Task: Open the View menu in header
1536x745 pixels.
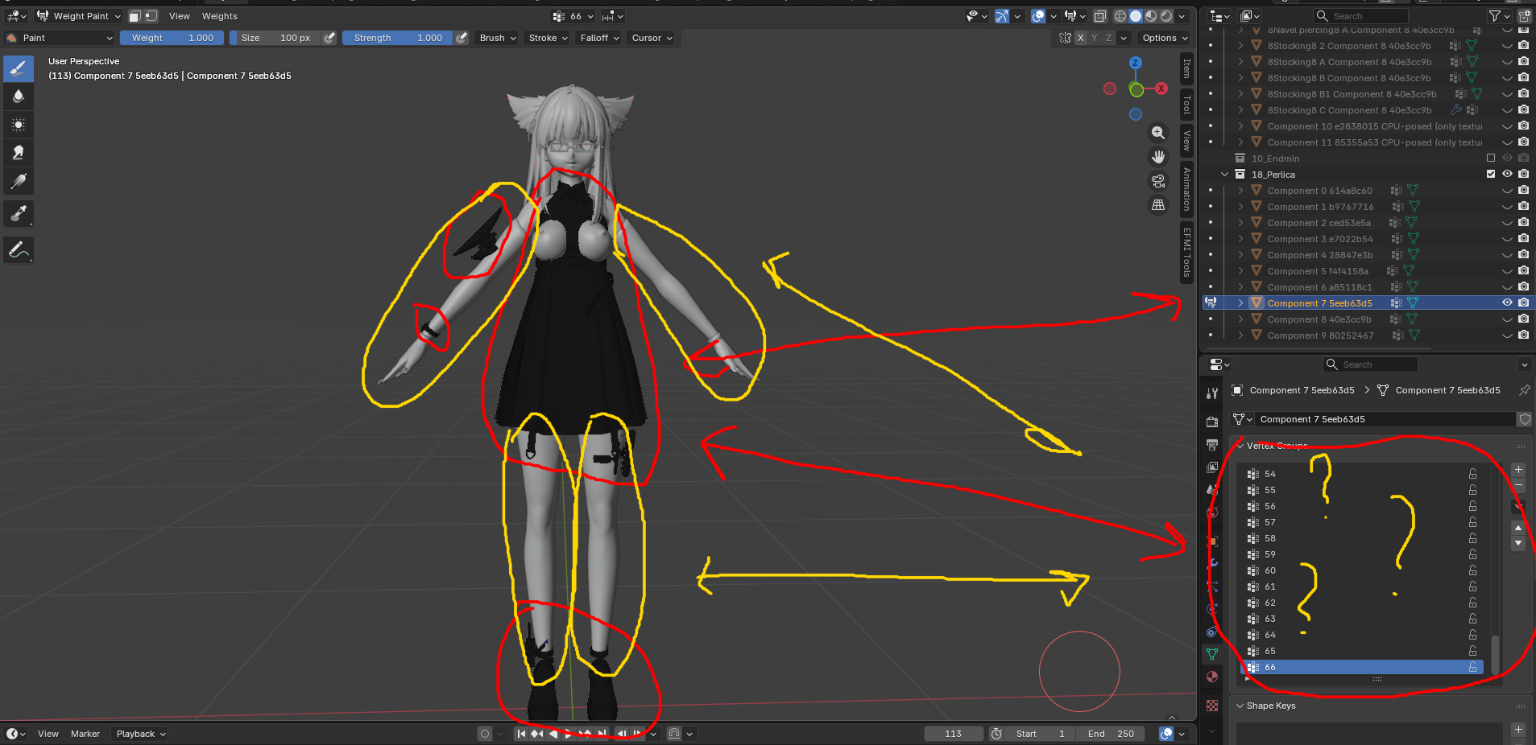Action: [180, 16]
